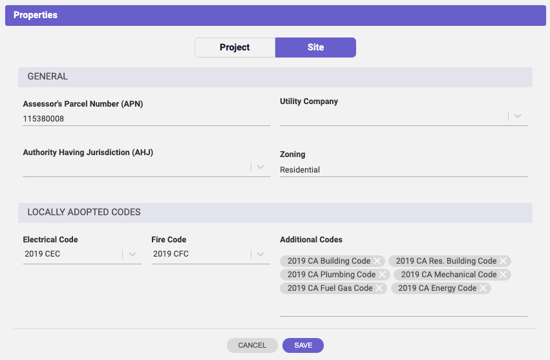The height and width of the screenshot is (360, 550).
Task: Remove the 2019 CA Res. Building Code tag
Action: [503, 261]
